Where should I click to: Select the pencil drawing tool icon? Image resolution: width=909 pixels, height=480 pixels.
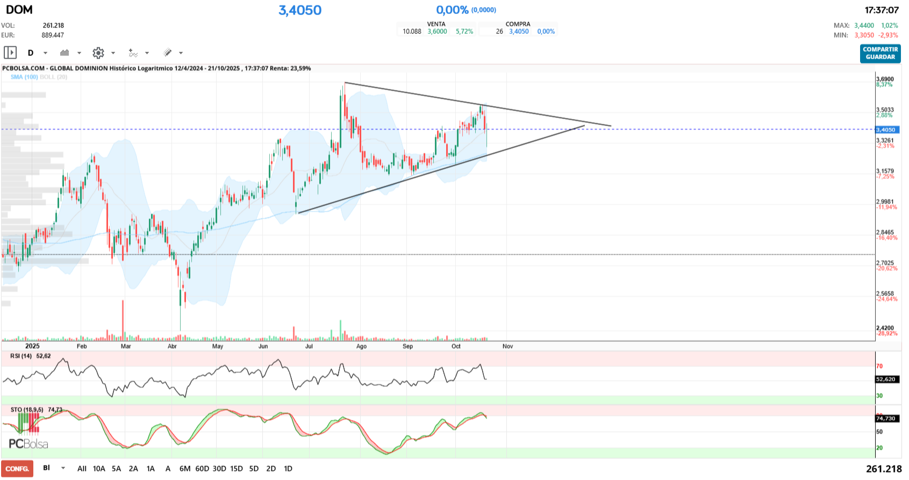[168, 53]
